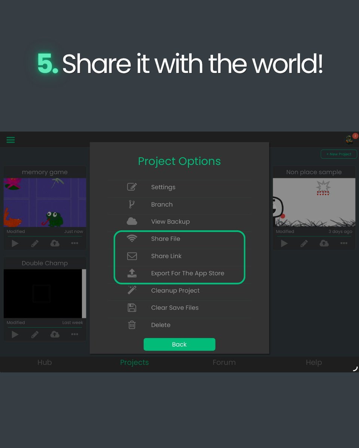
Task: Play the Double Champ project
Action: 15,335
